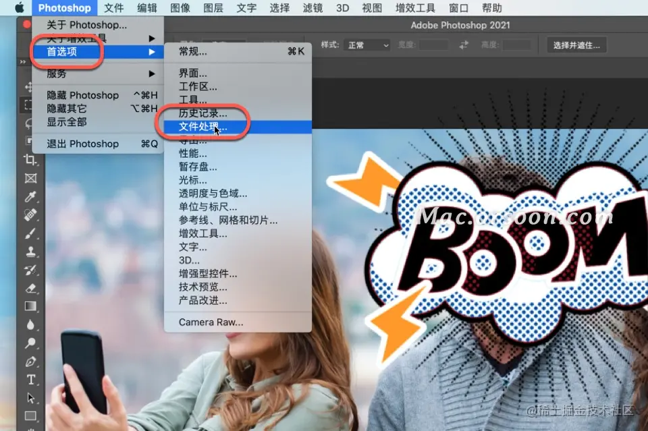Viewport: 648px width, 431px height.
Task: Open Camera Raw... preferences
Action: (238, 322)
